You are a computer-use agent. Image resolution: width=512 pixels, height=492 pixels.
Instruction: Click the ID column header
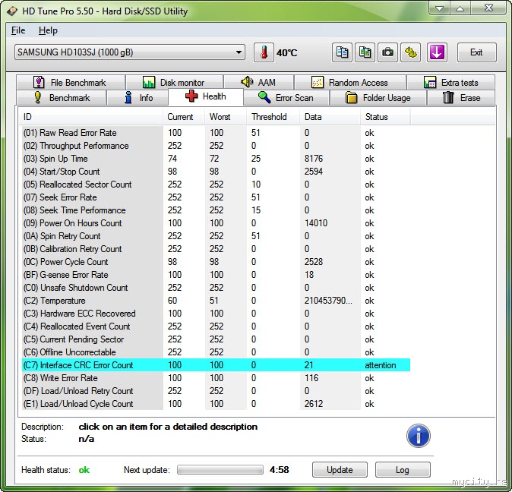point(90,117)
